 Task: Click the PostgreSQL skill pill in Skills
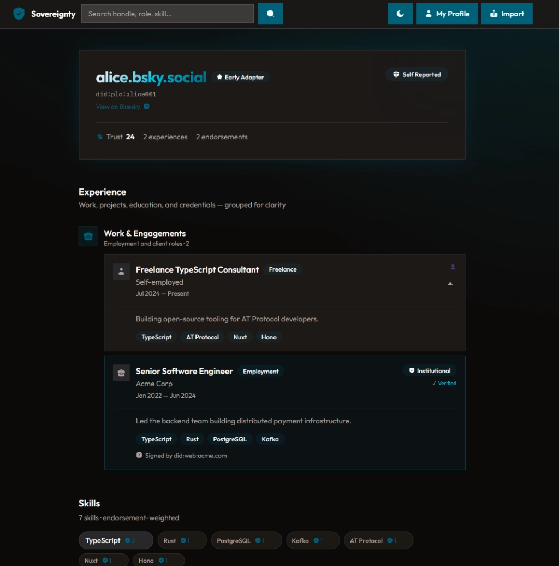click(x=246, y=540)
